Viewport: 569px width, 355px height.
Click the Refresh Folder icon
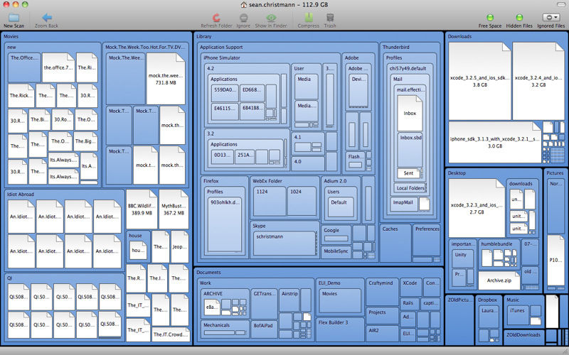(216, 17)
